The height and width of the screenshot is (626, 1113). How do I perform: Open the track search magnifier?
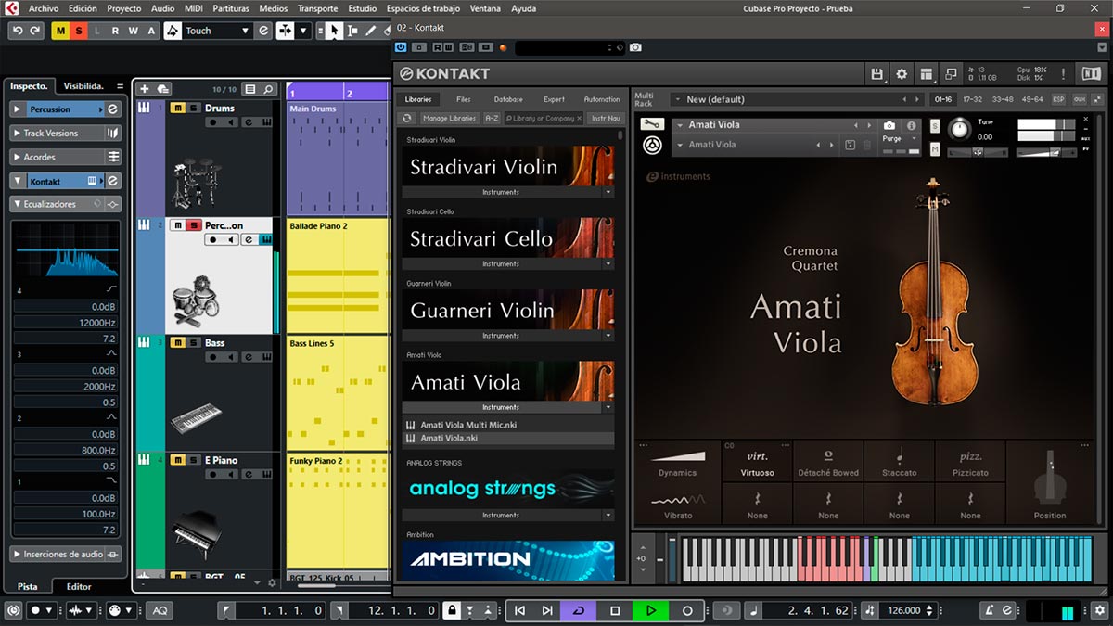point(269,89)
